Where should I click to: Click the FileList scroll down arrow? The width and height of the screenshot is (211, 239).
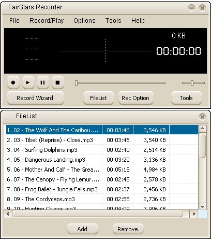tap(203, 206)
